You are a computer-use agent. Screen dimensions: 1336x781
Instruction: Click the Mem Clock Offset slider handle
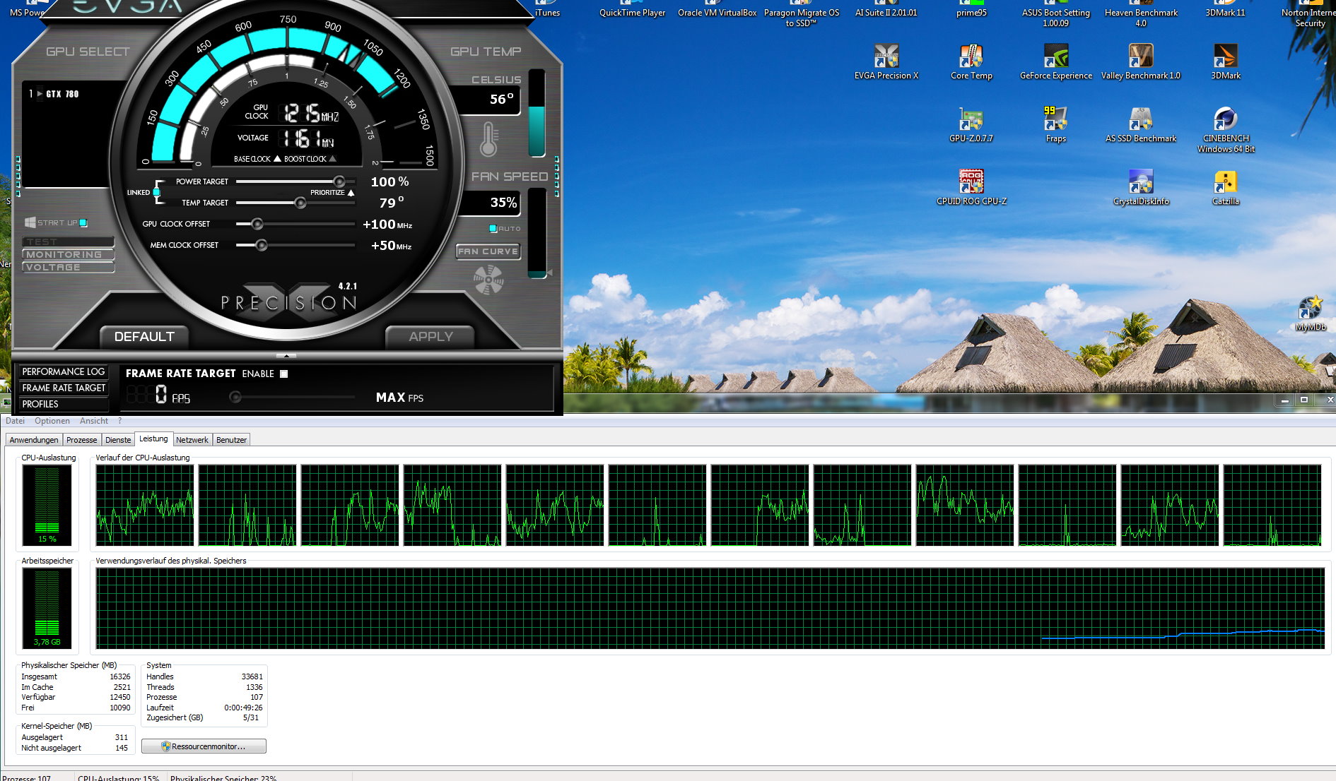click(262, 245)
